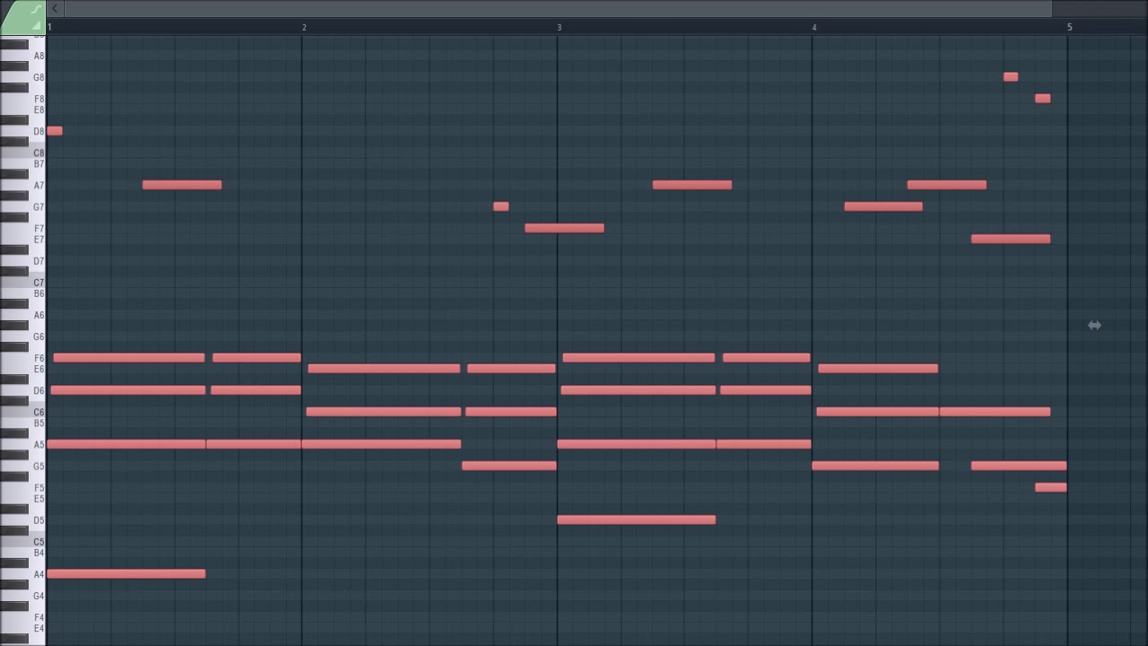The height and width of the screenshot is (646, 1148).
Task: Select the last G5 note in bar 4
Action: 1019,466
